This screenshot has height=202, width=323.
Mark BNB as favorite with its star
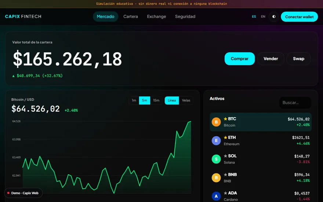tap(225, 174)
